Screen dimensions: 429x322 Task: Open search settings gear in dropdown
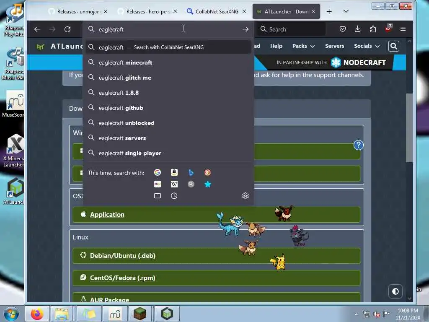pyautogui.click(x=246, y=196)
